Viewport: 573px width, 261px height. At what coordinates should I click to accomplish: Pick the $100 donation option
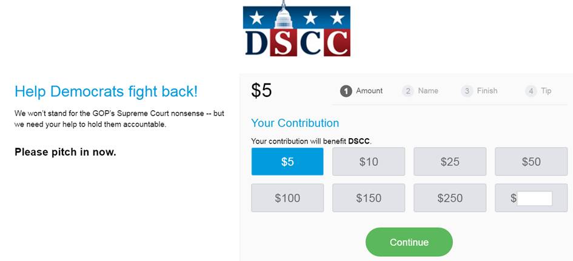[287, 198]
